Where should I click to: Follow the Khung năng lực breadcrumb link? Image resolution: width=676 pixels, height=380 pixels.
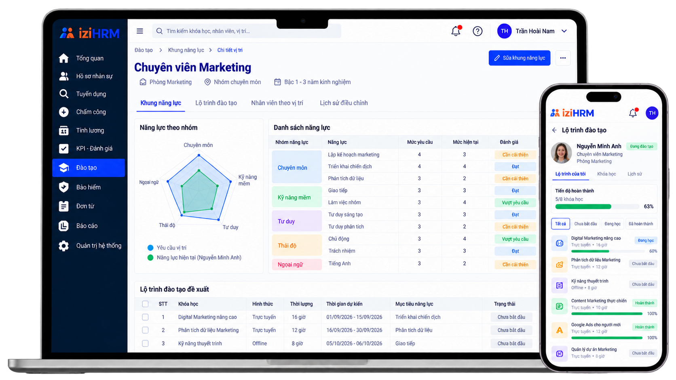[x=186, y=50]
